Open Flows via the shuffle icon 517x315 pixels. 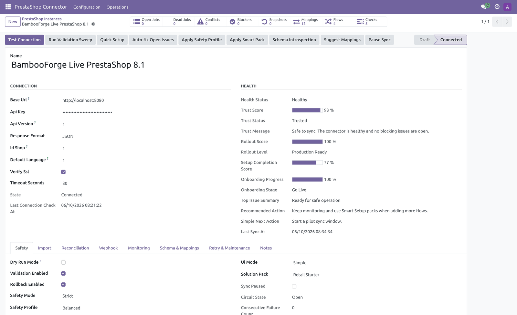point(328,22)
